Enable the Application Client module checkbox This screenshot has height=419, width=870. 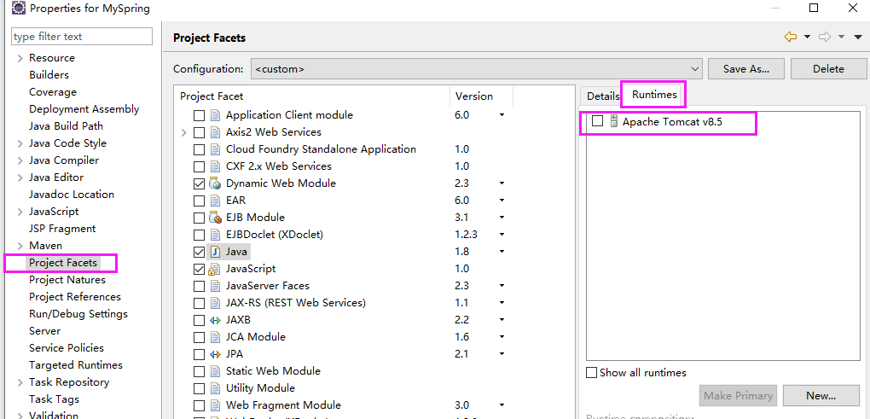coord(199,115)
